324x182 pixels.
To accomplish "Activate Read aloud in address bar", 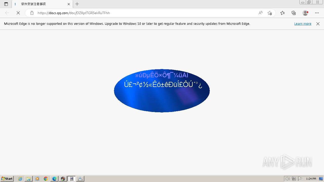I will tap(260, 13).
